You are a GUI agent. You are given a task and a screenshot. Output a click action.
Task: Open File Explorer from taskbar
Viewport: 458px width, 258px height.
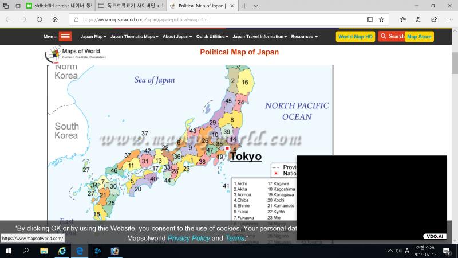(44, 251)
